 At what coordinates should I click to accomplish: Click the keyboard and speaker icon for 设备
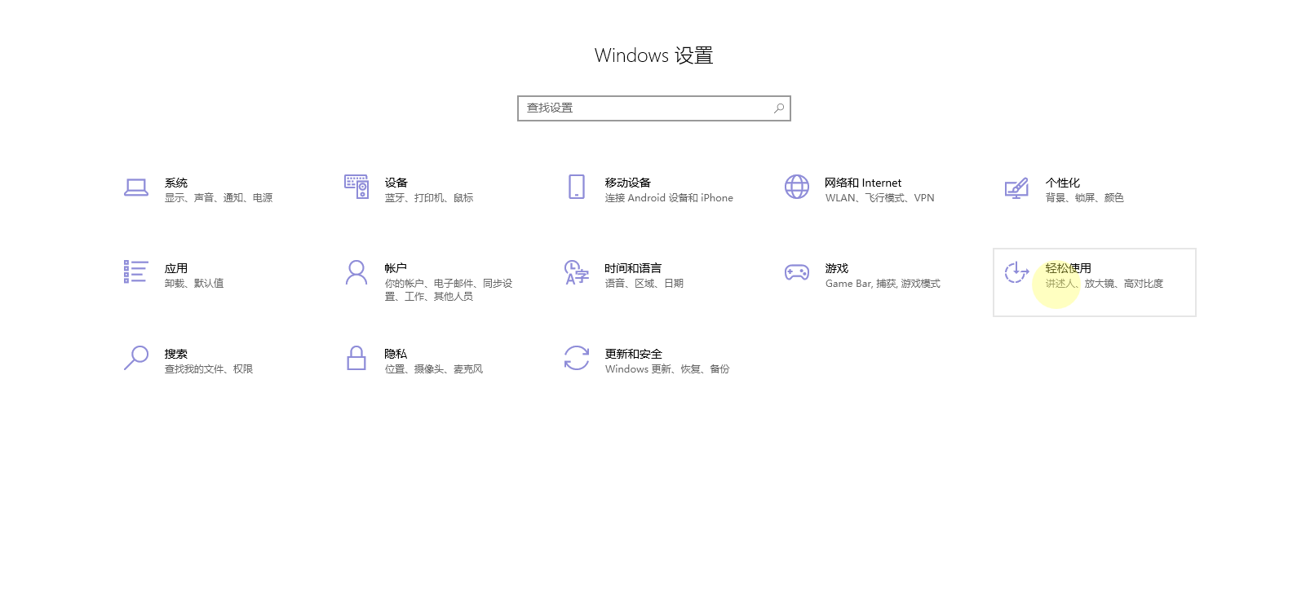tap(356, 187)
